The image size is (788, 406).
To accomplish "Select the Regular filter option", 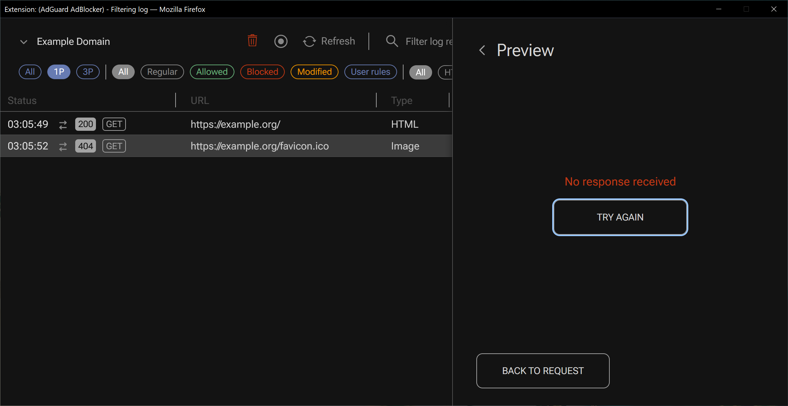I will tap(162, 72).
